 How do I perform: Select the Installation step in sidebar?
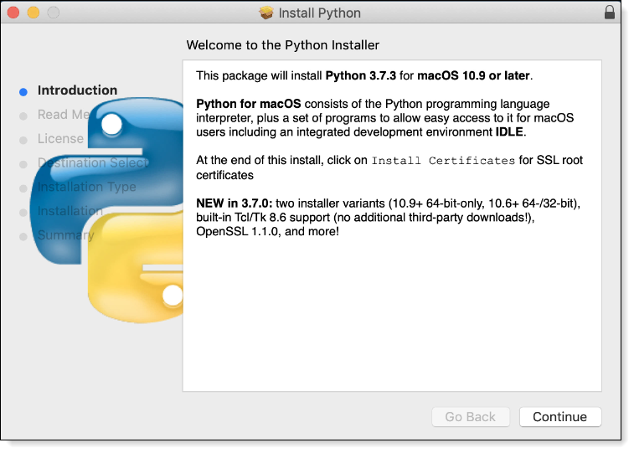pos(70,211)
